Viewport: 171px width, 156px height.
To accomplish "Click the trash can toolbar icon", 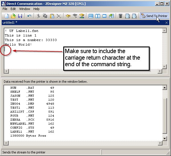I will coord(121,16).
